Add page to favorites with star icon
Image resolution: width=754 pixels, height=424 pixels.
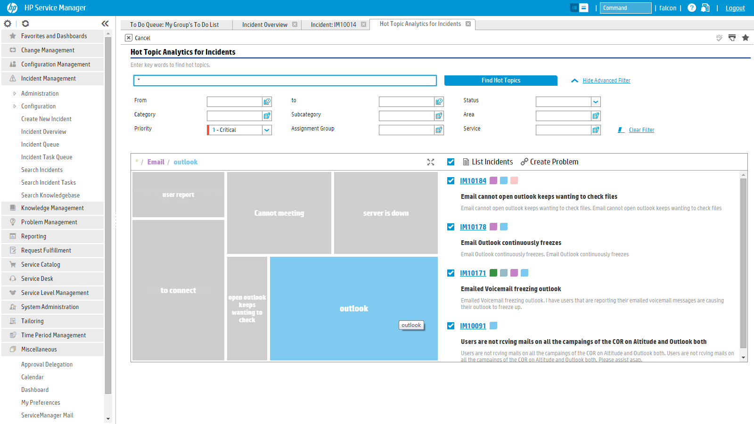[x=746, y=38]
